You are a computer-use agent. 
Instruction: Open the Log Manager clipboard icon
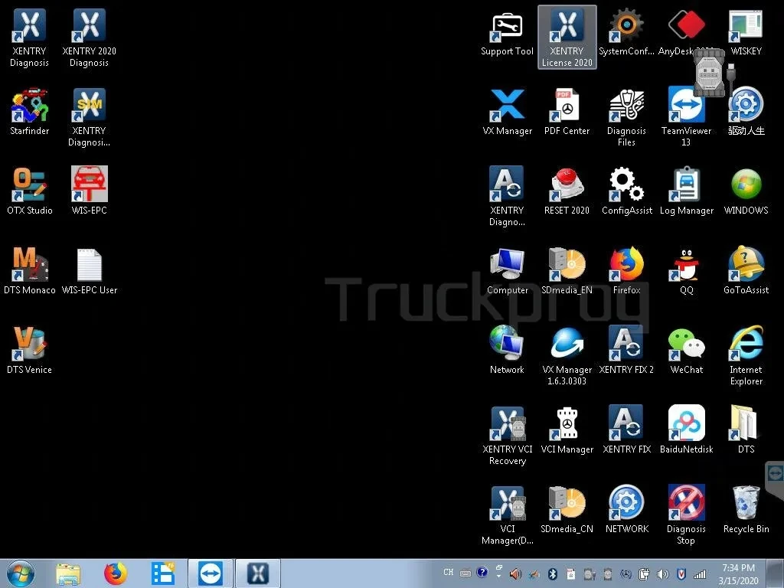point(686,187)
